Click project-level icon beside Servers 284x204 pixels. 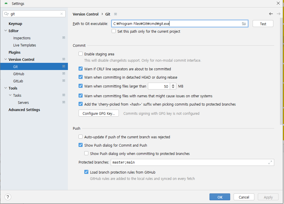(x=64, y=102)
